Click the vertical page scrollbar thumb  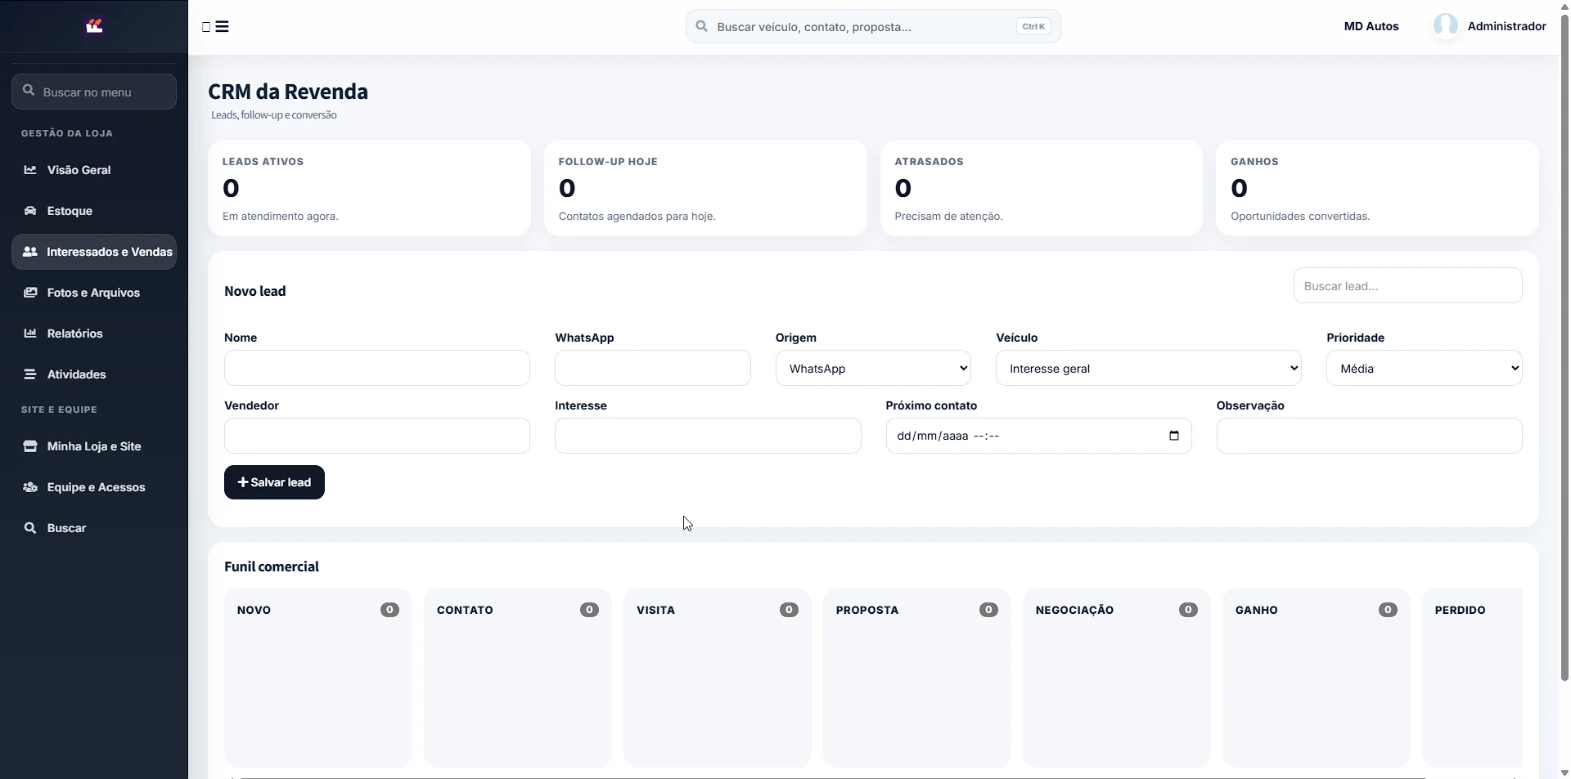1564,347
